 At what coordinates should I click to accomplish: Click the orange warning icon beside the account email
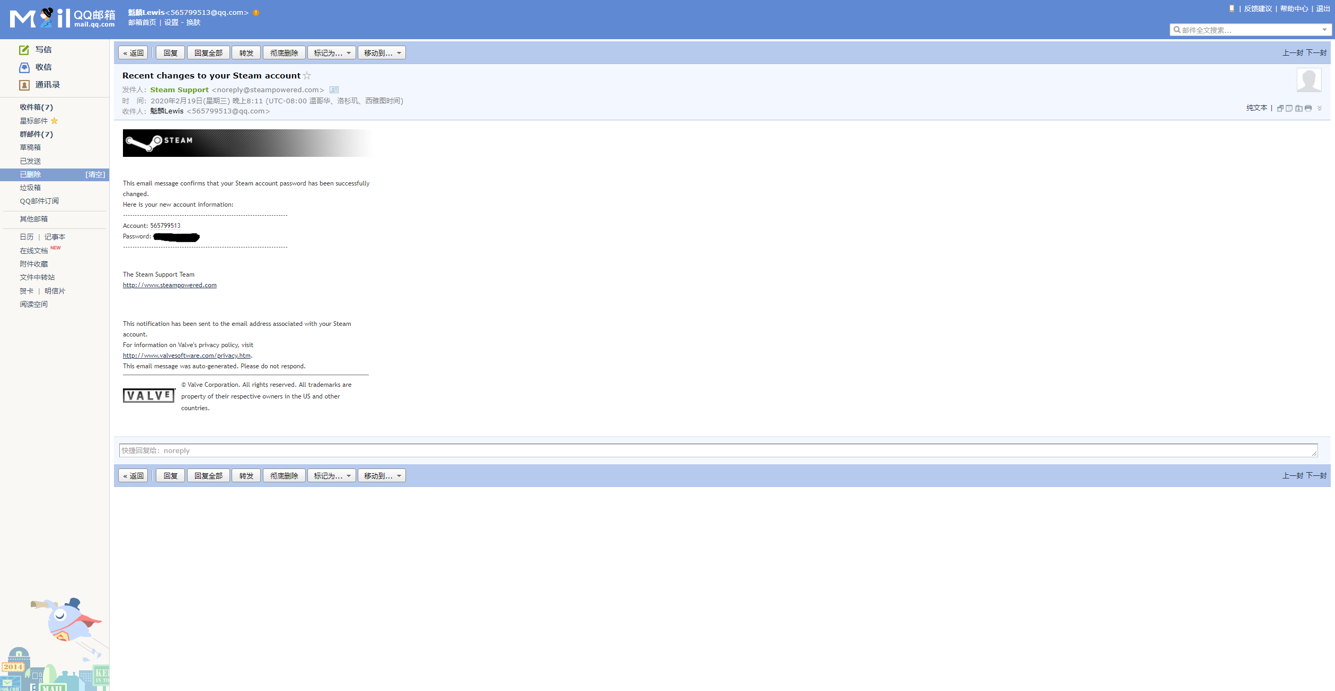[256, 13]
